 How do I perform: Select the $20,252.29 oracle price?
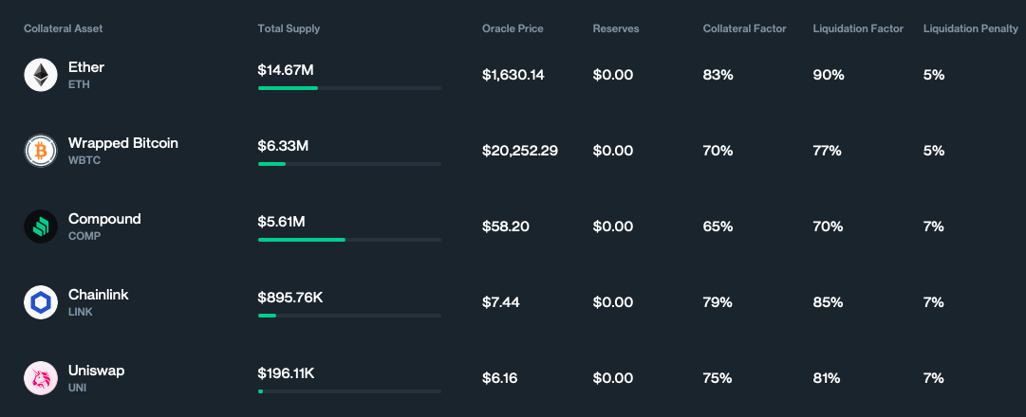(x=520, y=151)
